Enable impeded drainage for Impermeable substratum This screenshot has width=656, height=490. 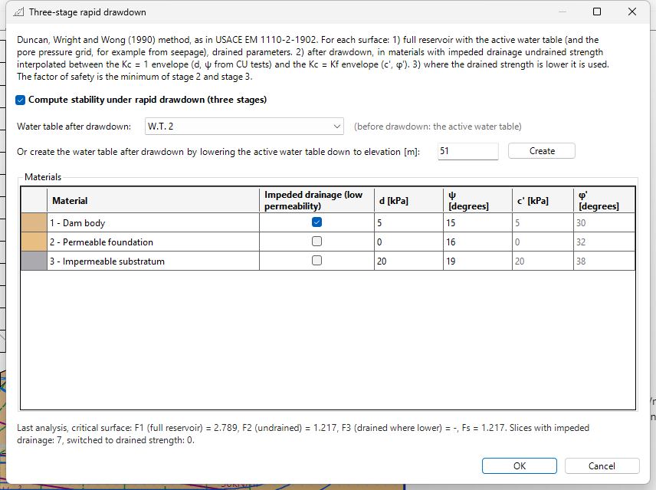pos(317,261)
